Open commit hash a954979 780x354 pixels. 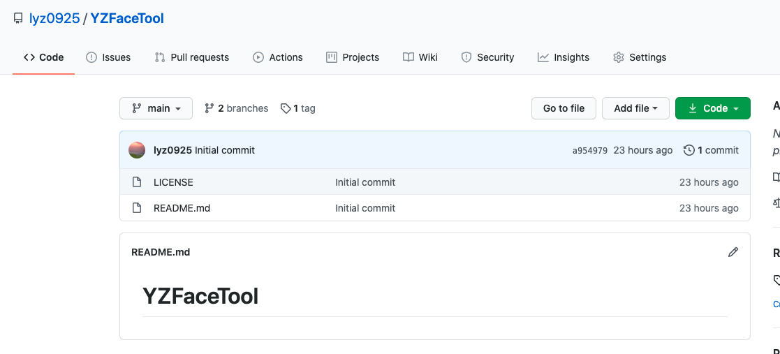589,150
